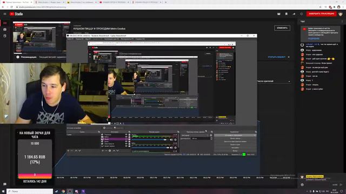Image resolution: width=346 pixels, height=194 pixels.
Task: Move the selected source down in OBS
Action: [x=118, y=151]
